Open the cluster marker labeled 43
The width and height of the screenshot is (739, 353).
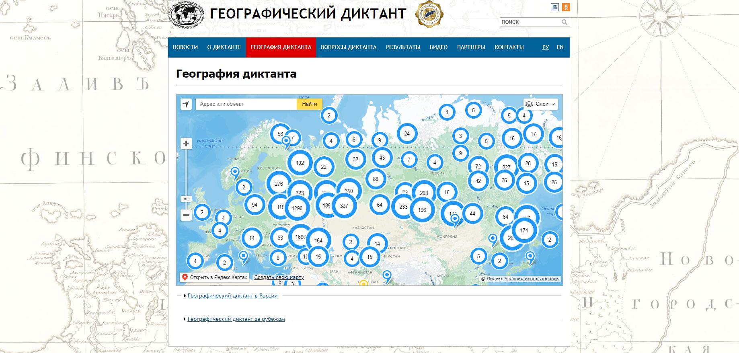coord(382,158)
